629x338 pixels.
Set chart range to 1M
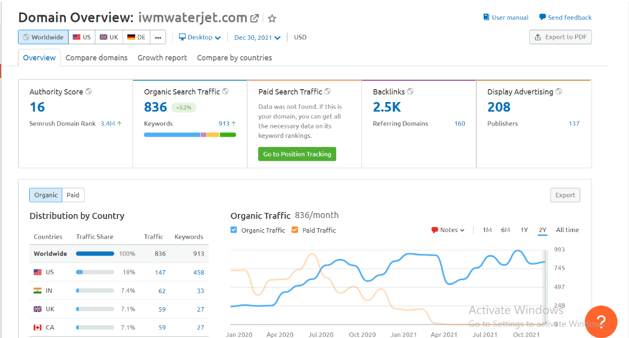(x=487, y=230)
